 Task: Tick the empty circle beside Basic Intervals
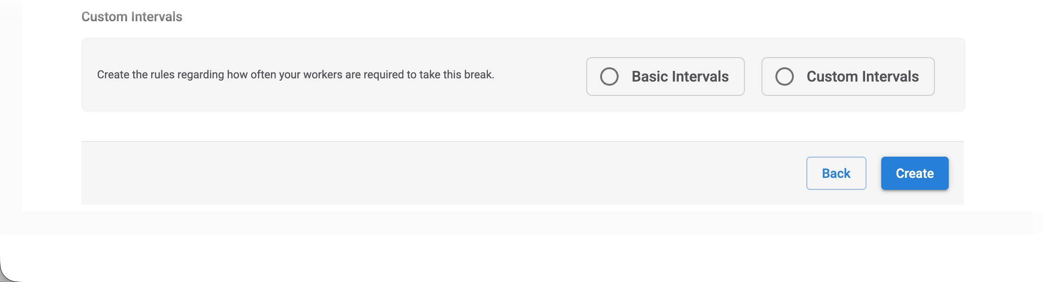click(x=609, y=76)
